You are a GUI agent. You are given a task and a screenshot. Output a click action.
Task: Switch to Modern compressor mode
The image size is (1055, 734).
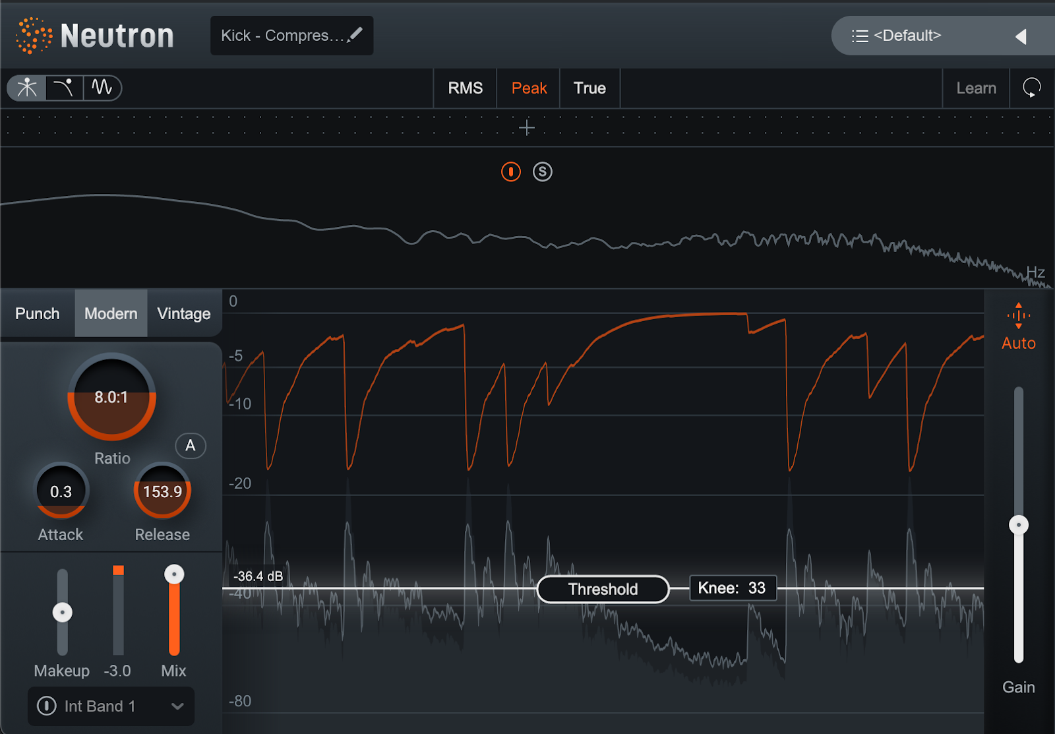111,313
